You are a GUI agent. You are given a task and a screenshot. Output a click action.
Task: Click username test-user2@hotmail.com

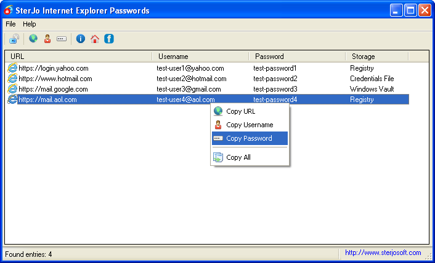[x=192, y=79]
